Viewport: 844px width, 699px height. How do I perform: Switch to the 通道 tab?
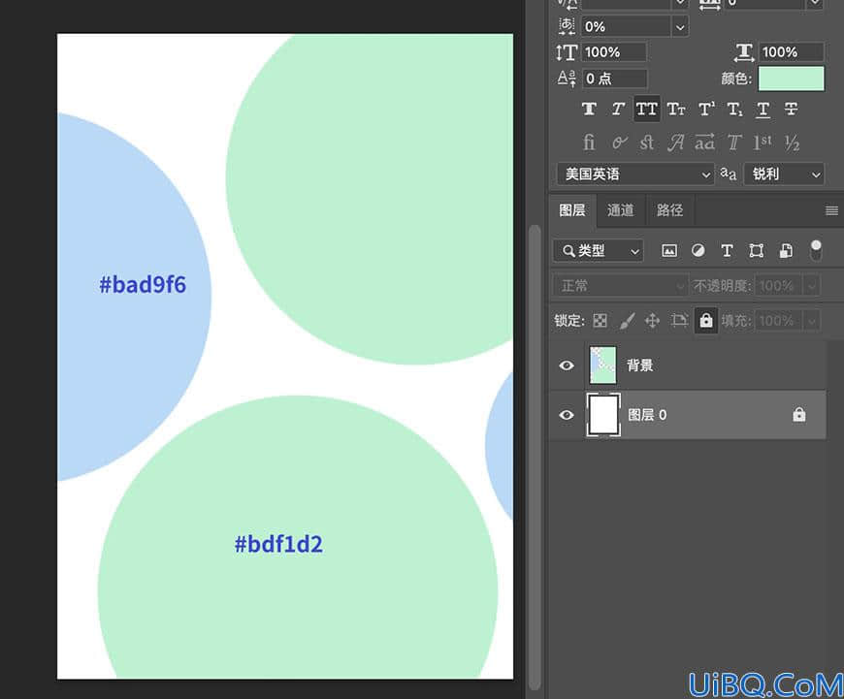(621, 209)
